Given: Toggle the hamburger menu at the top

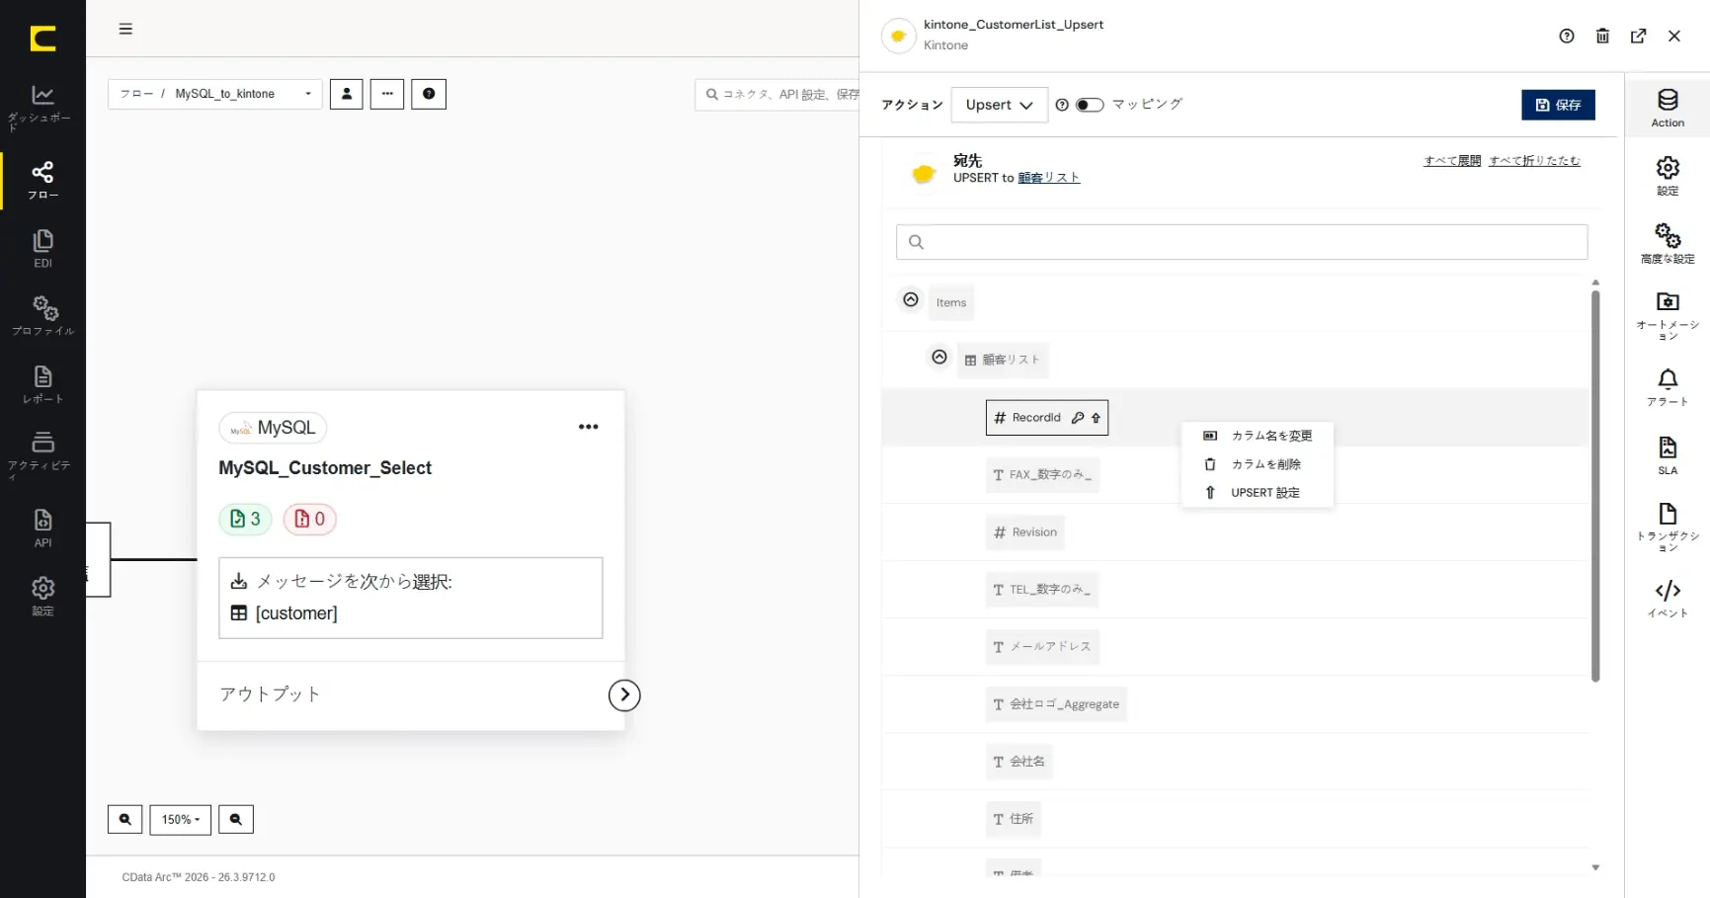Looking at the screenshot, I should pos(125,29).
